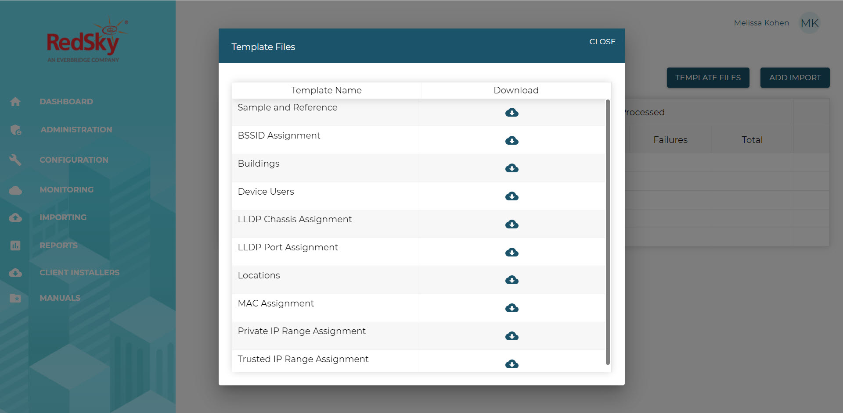Viewport: 843px width, 413px height.
Task: Select ADMINISTRATION in the sidebar
Action: coord(76,129)
